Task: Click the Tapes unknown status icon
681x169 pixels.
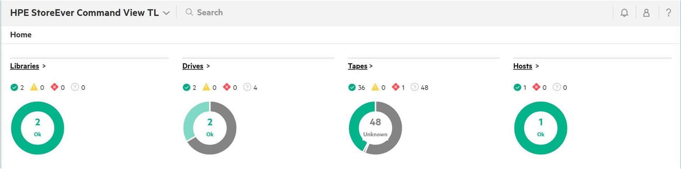Action: [414, 87]
